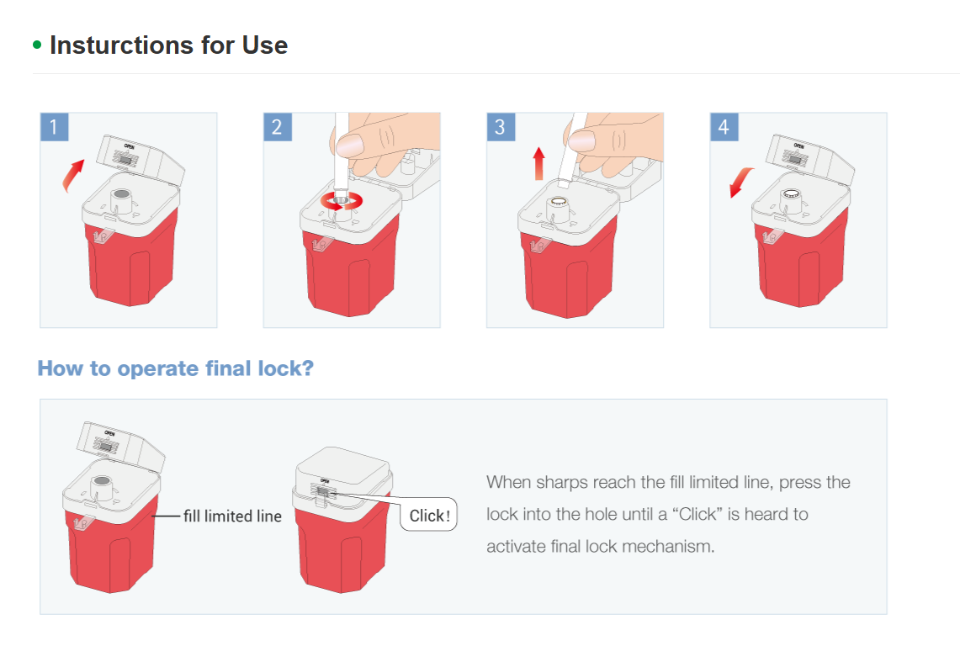Click the step 1 number badge
The height and width of the screenshot is (646, 960).
tap(55, 127)
